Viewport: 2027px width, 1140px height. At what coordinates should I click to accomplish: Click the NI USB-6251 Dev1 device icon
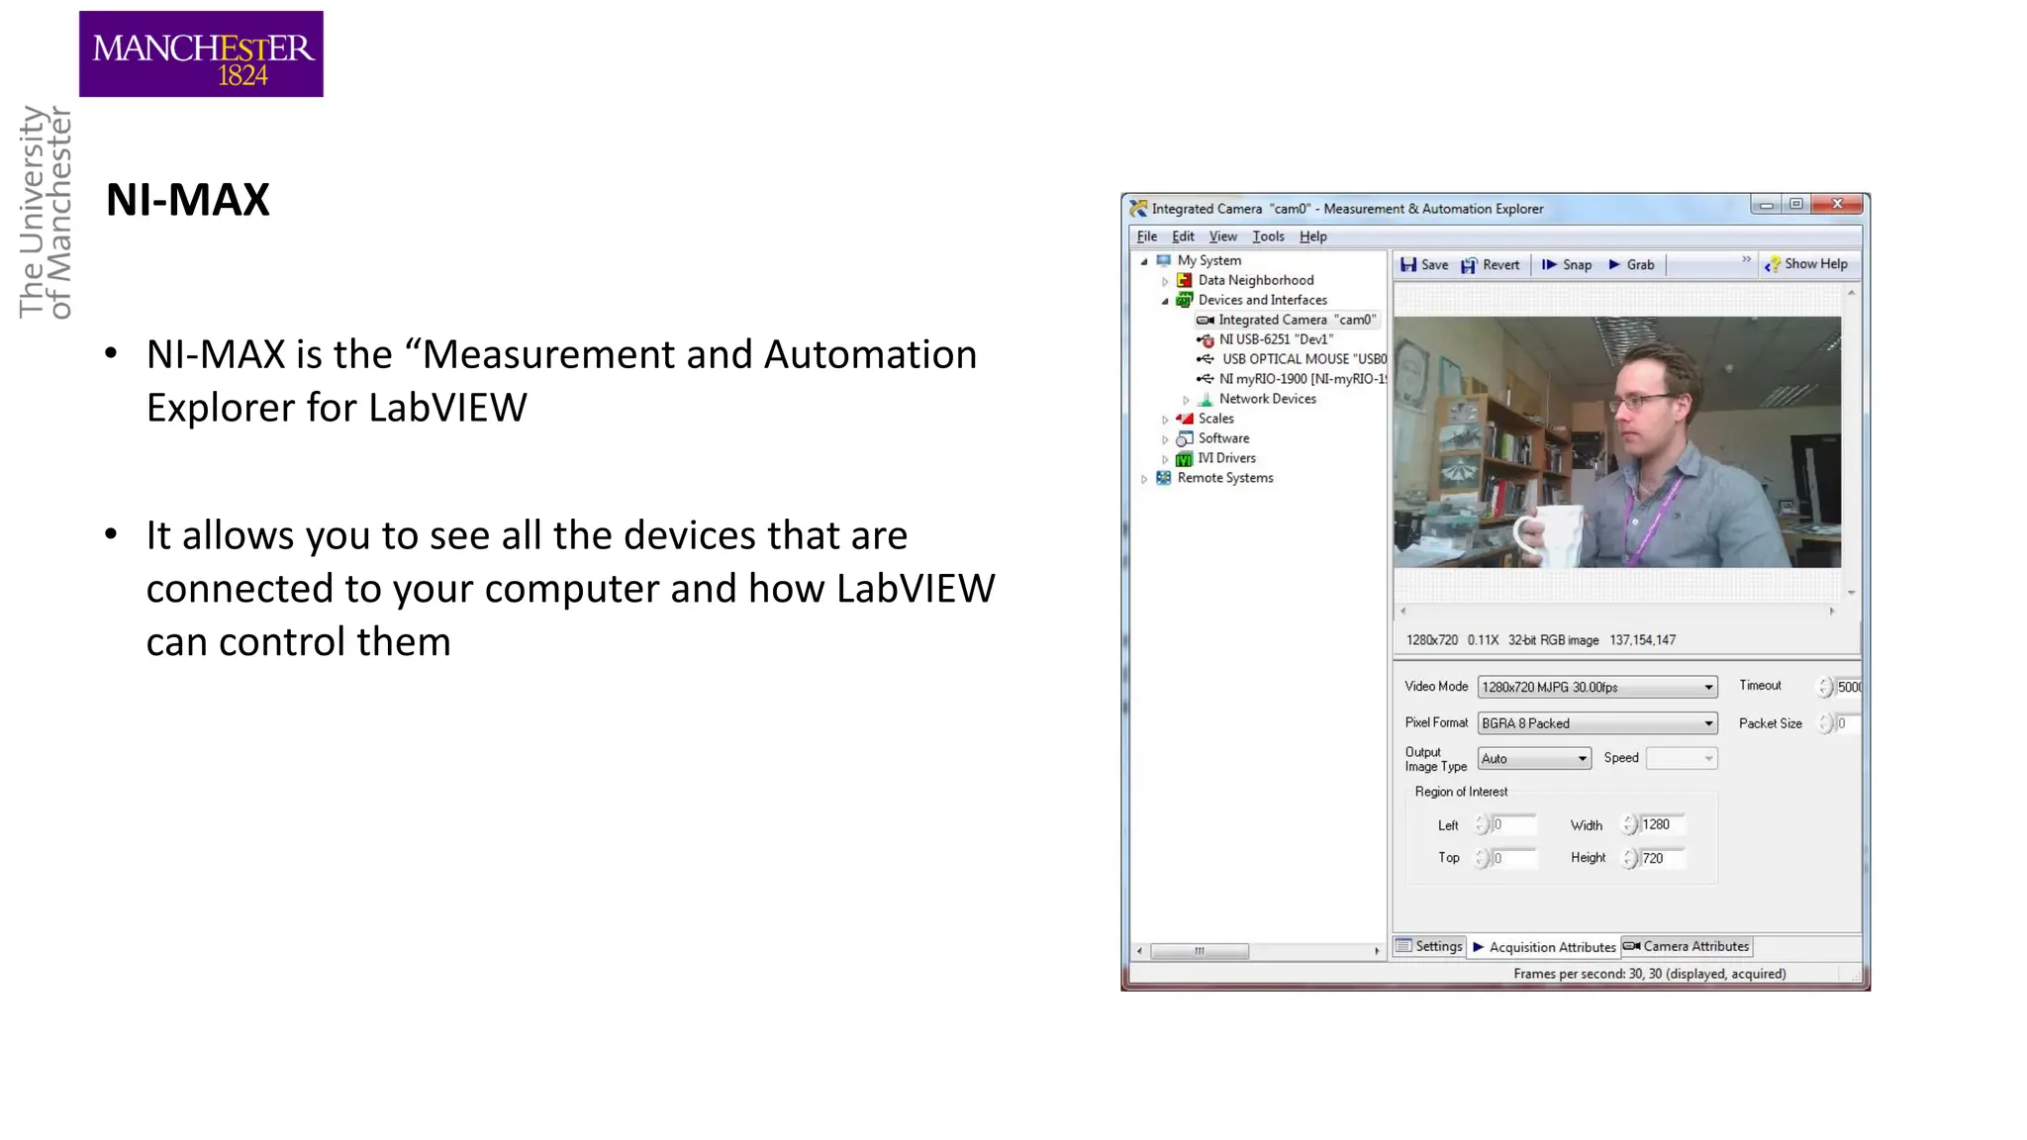point(1205,339)
